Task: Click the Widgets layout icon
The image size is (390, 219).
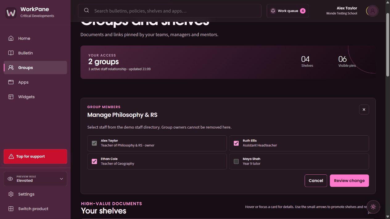Action: point(11,97)
